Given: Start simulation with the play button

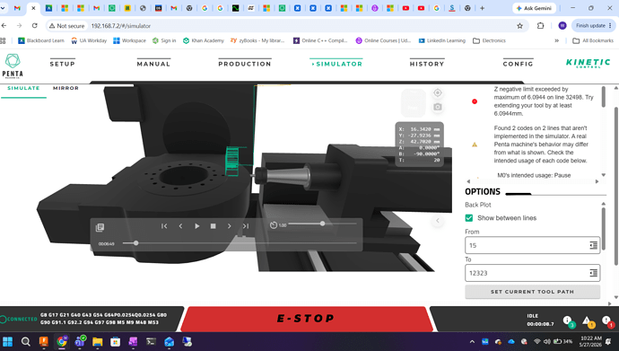Looking at the screenshot, I should [x=197, y=226].
